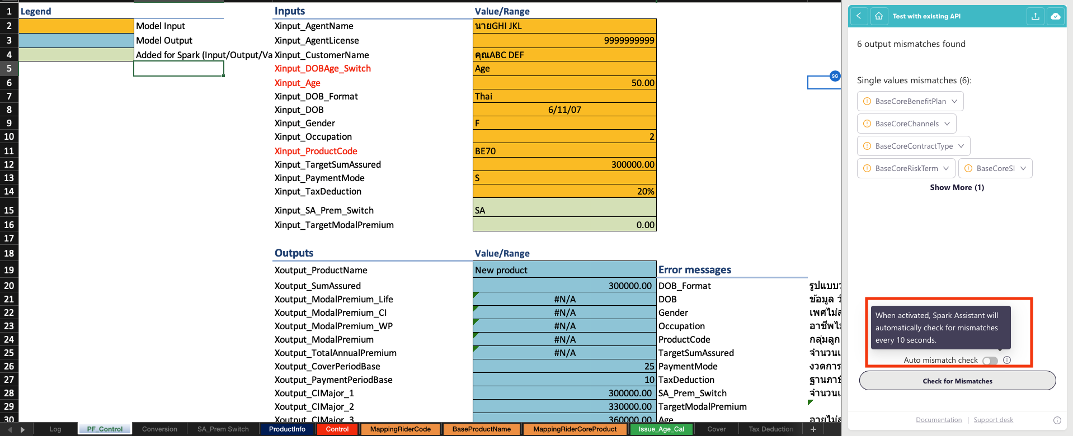Click the info icon in panel footer
Viewport: 1073px width, 436px height.
(x=1057, y=420)
